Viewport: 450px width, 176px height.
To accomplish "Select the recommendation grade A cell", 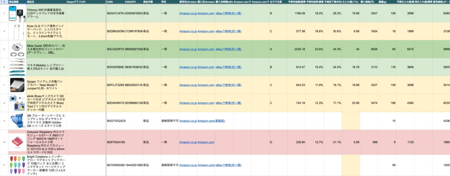I will coord(278,49).
